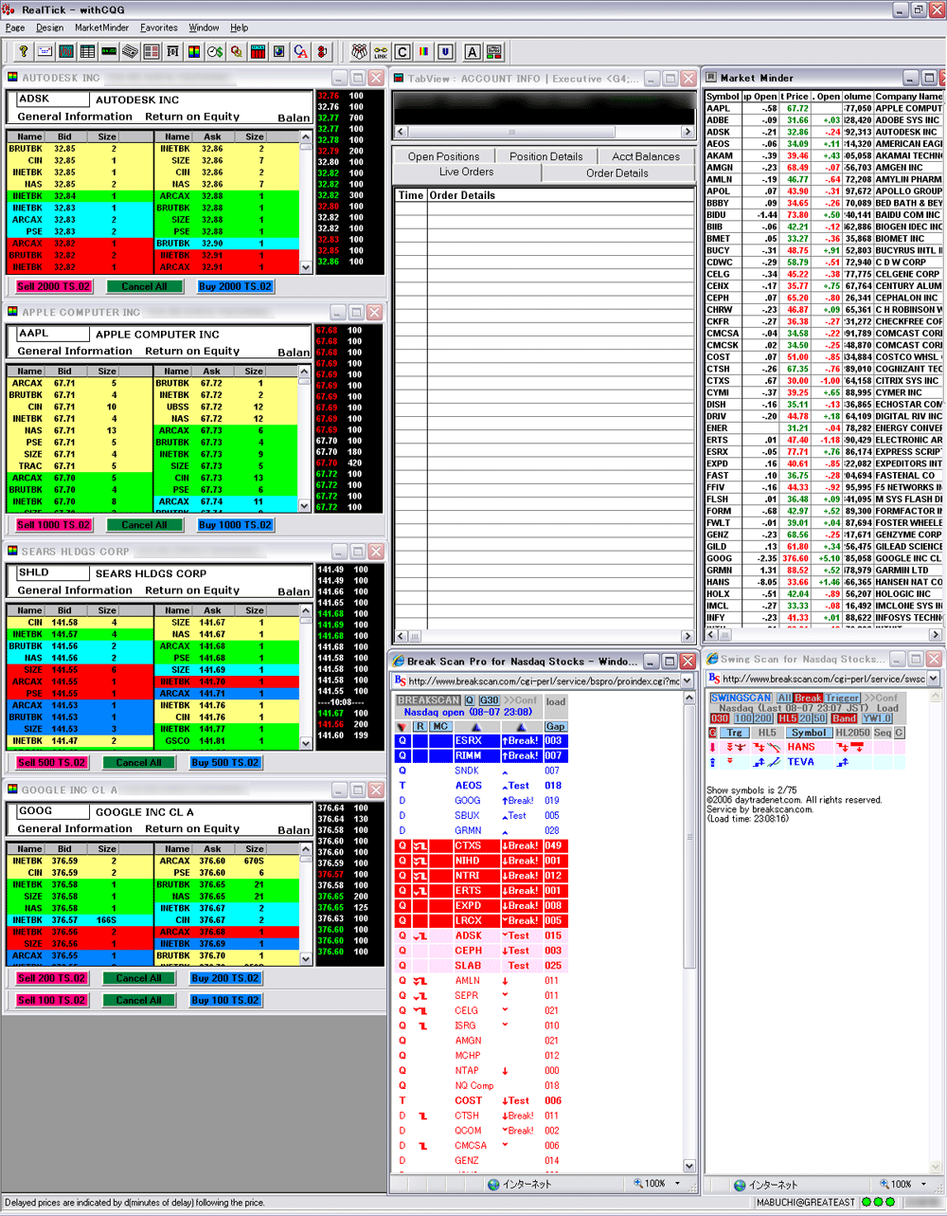The image size is (947, 1216).
Task: Click the TEVA symbol in Swing Scan
Action: point(800,762)
